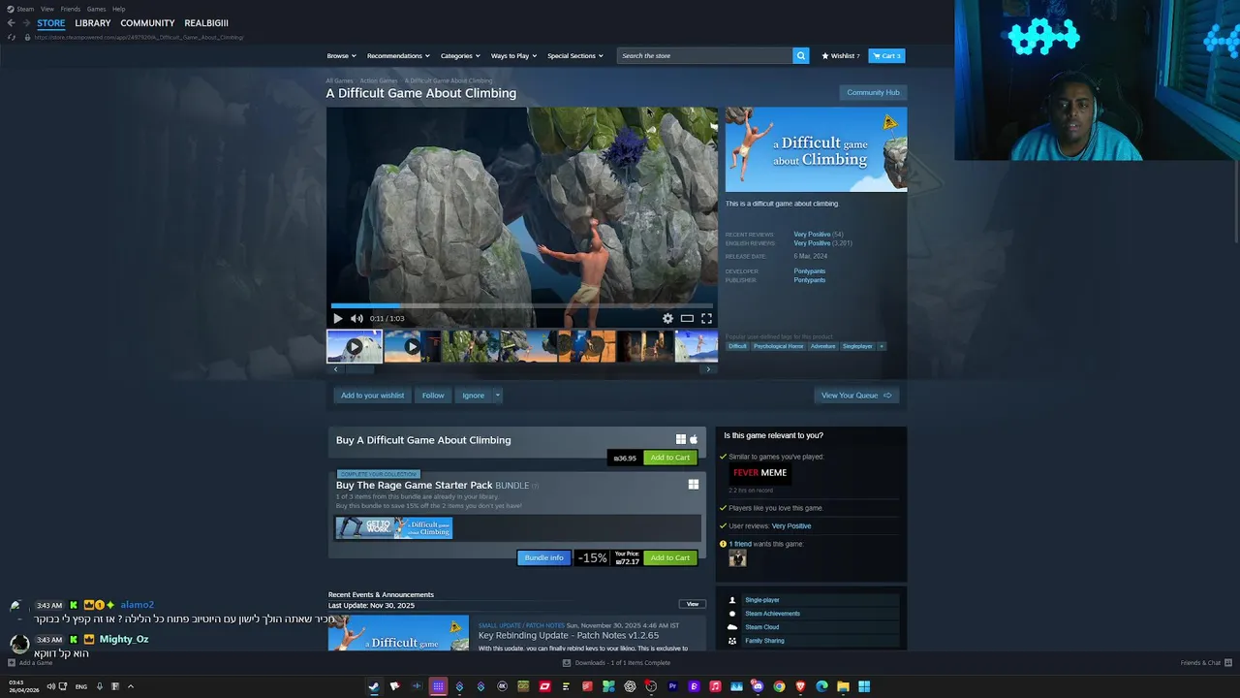This screenshot has height=698, width=1240.
Task: Click the All Games breadcrumb
Action: [339, 80]
